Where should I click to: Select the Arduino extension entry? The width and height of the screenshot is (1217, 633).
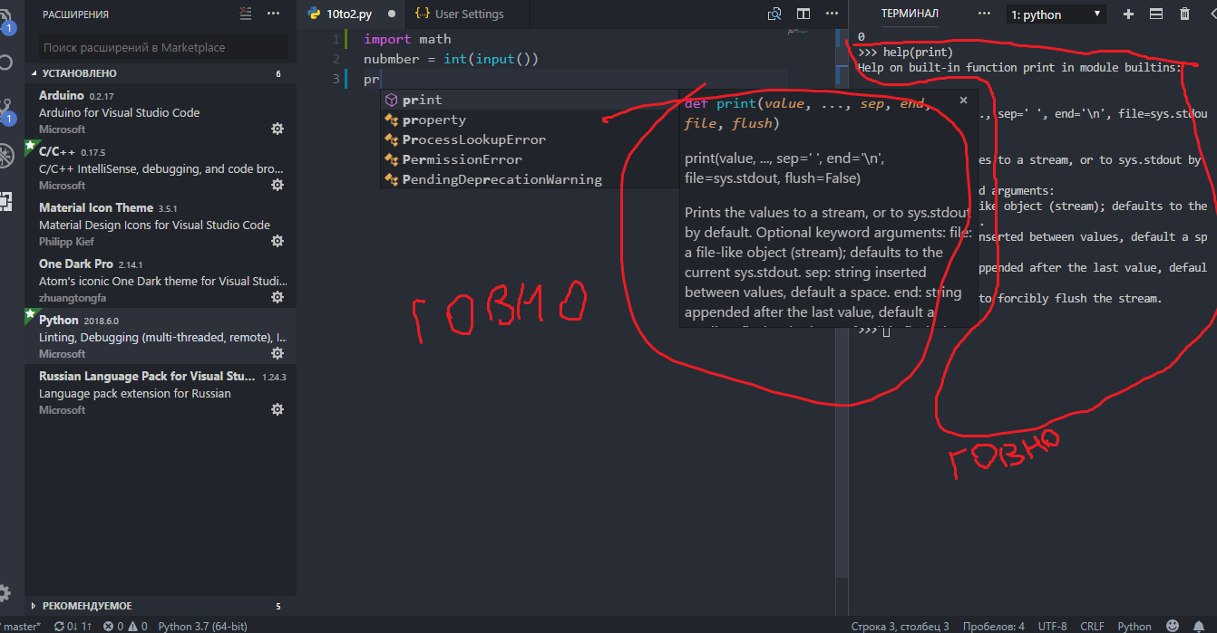161,112
